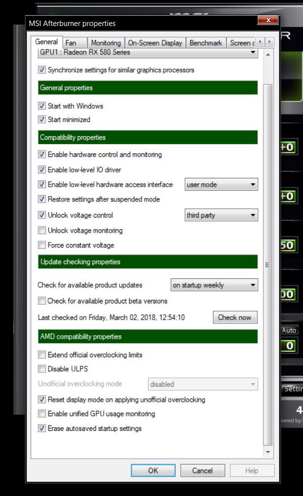This screenshot has width=303, height=496.
Task: Toggle Enable low-level hardware access interface
Action: tap(42, 184)
